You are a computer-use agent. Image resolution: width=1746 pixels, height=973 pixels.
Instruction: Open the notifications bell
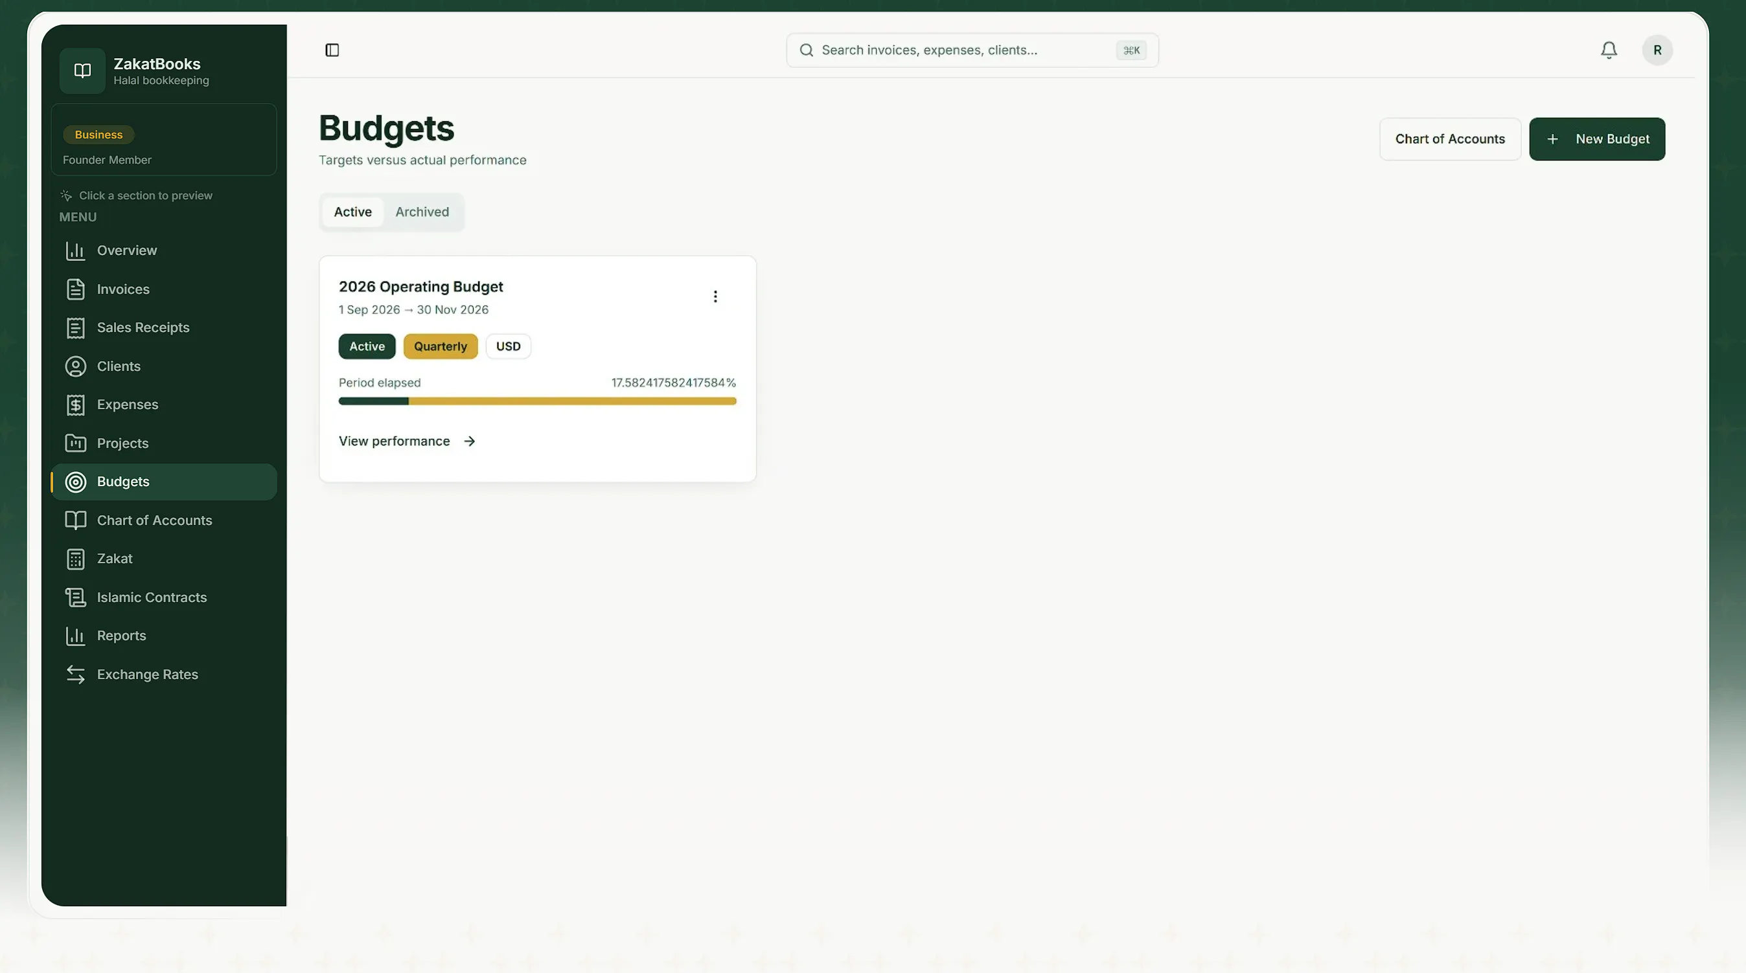click(1609, 50)
